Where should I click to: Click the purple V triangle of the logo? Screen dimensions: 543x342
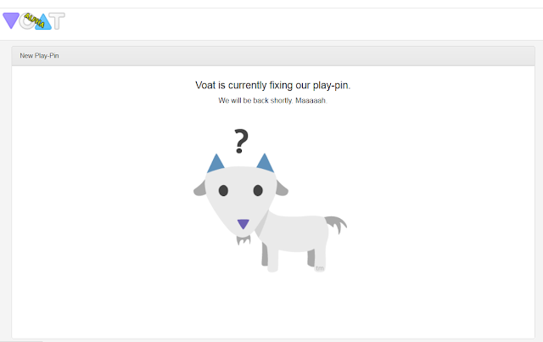click(11, 20)
